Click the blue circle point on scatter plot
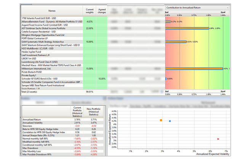The width and height of the screenshot is (251, 160). click(170, 121)
